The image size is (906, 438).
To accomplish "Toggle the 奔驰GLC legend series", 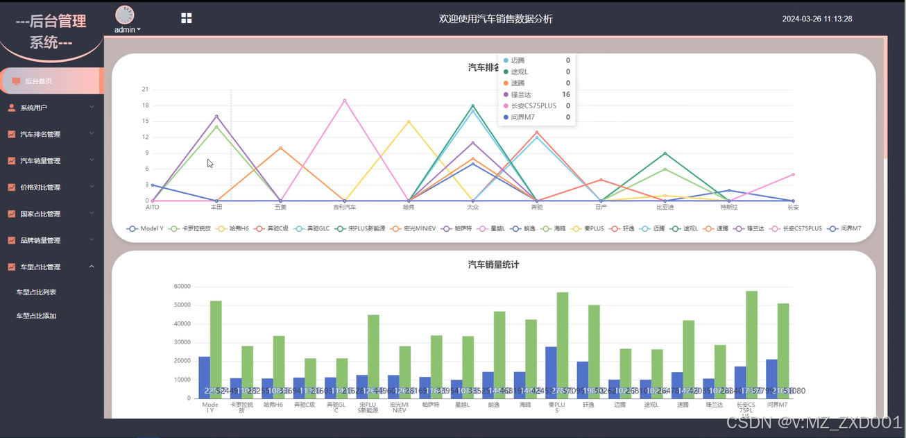I will coord(311,228).
